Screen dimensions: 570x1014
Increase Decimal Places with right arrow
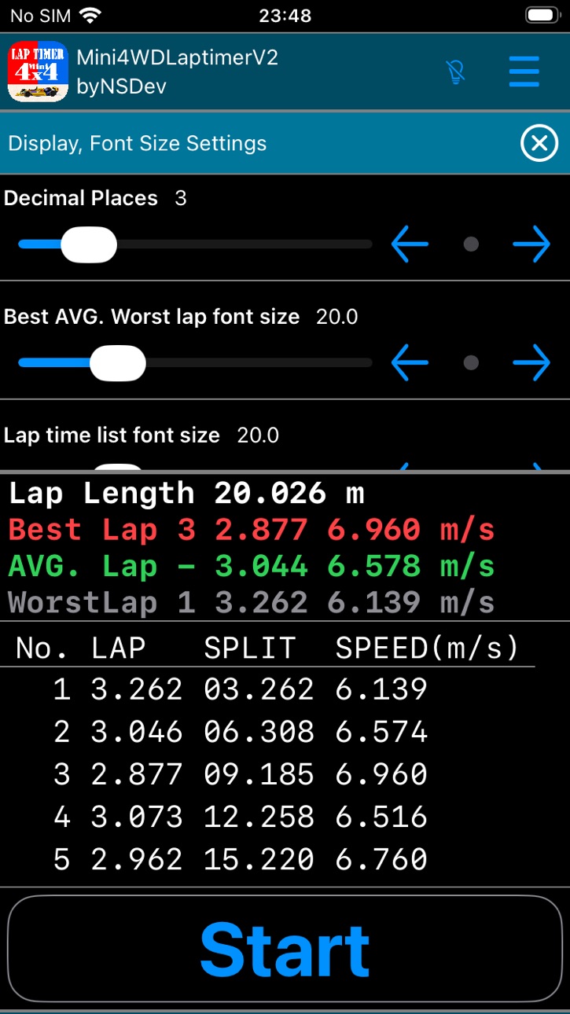(531, 244)
